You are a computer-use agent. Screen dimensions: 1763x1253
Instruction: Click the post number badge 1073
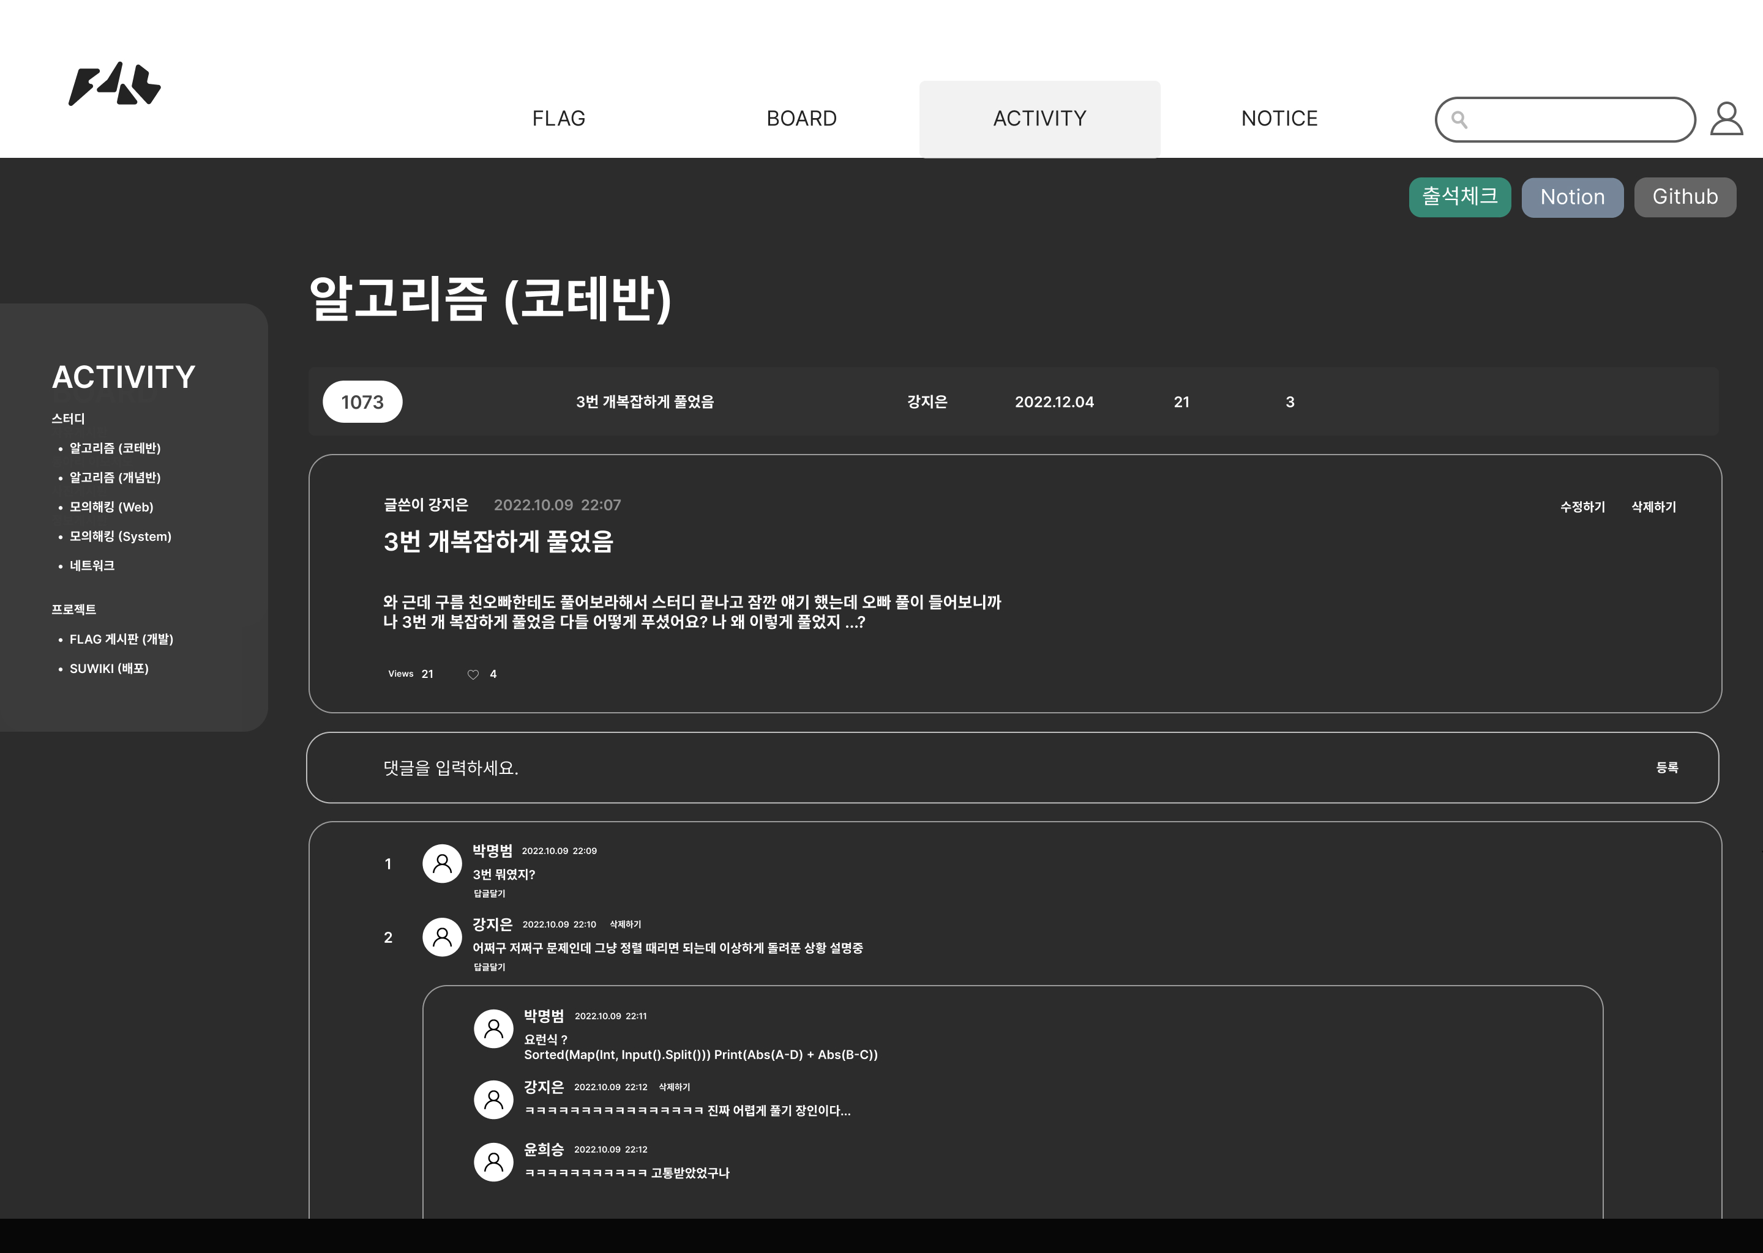(362, 402)
